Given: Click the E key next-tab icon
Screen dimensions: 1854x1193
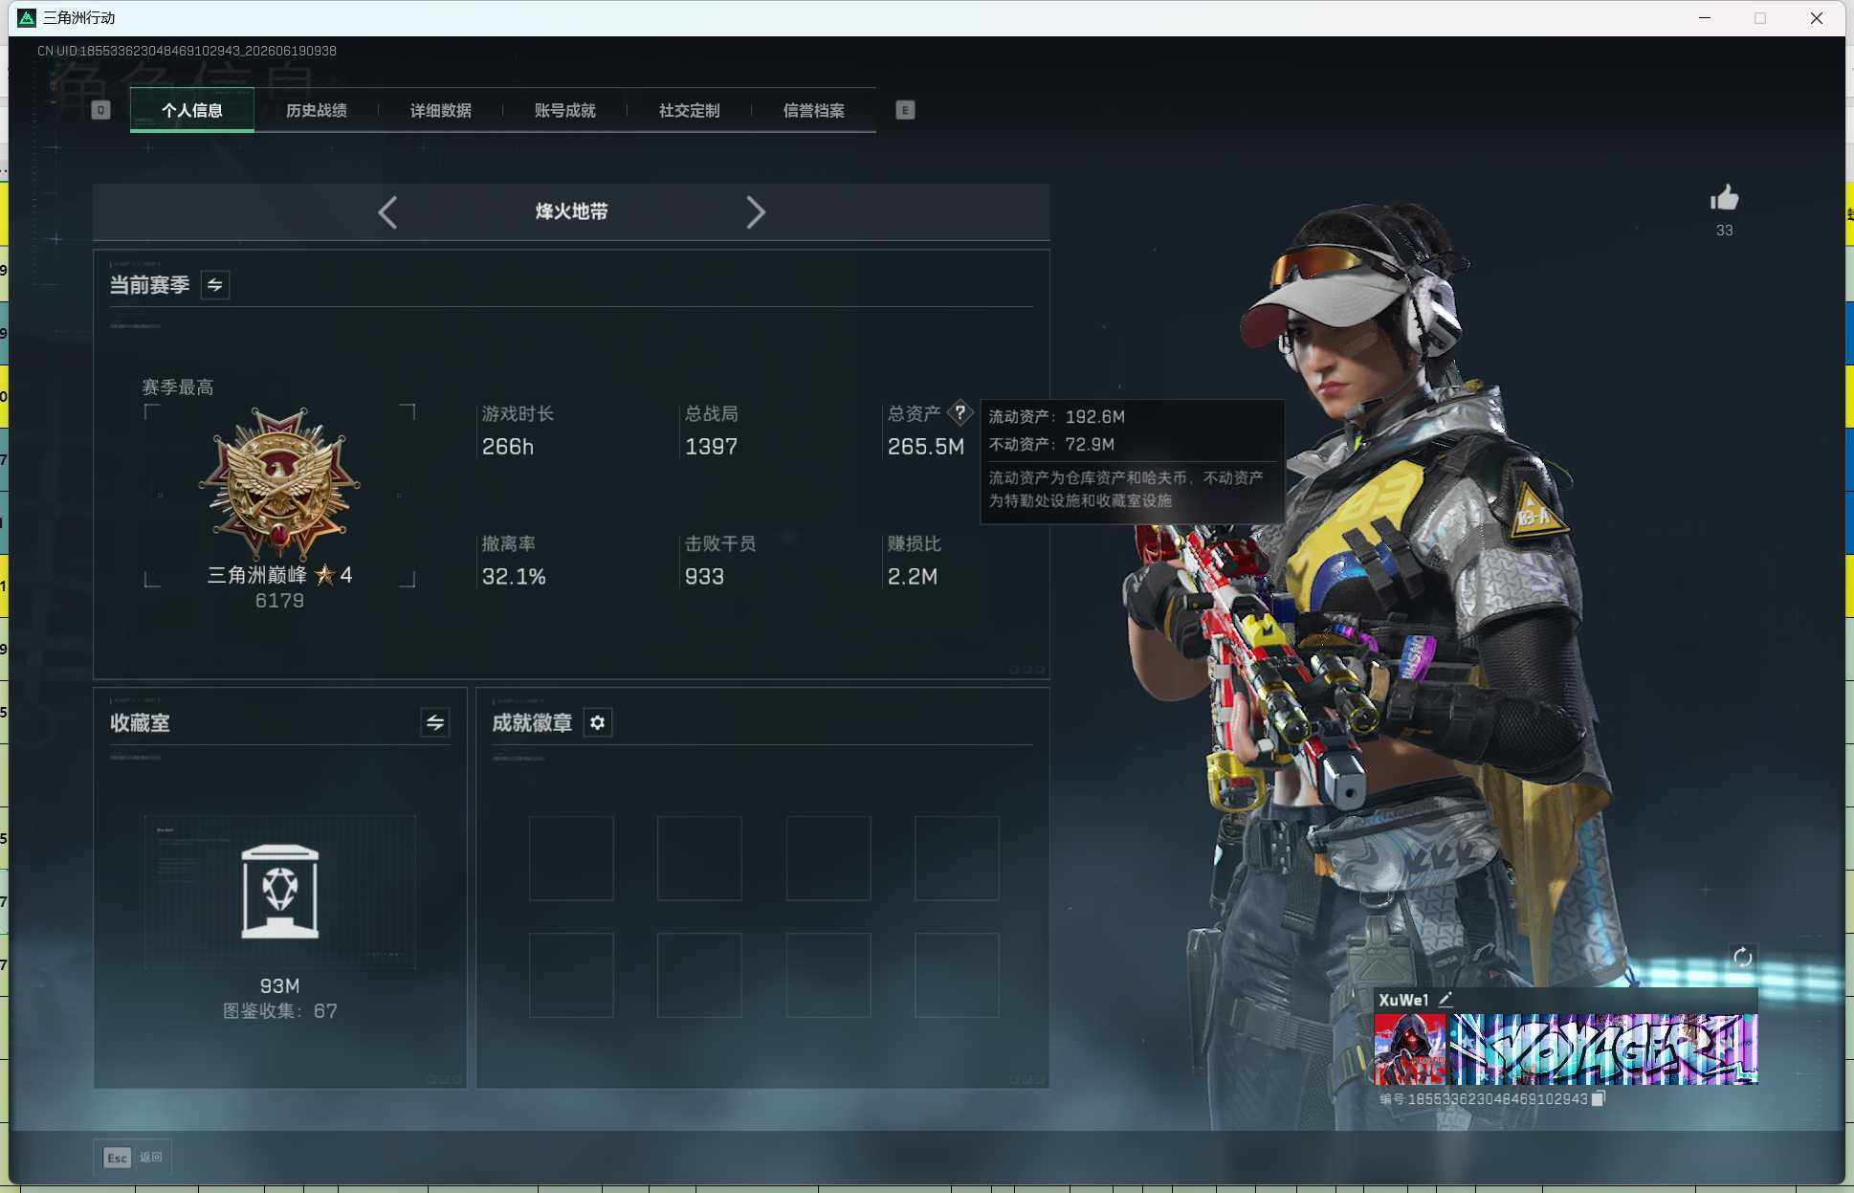Looking at the screenshot, I should [905, 110].
